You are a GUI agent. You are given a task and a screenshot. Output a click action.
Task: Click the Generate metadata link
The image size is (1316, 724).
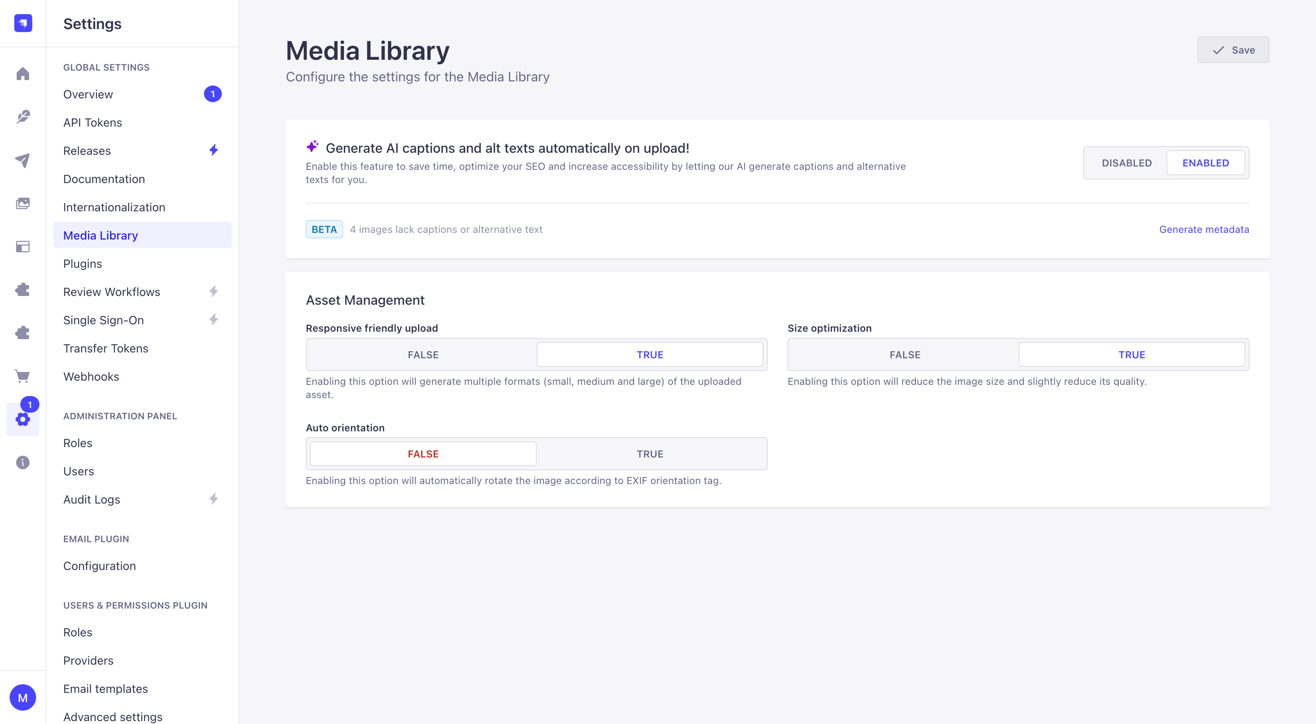pyautogui.click(x=1203, y=229)
